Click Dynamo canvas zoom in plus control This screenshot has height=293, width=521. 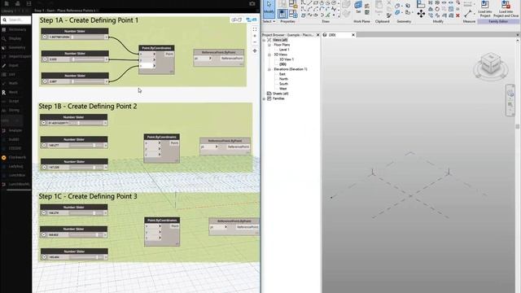pos(255,36)
